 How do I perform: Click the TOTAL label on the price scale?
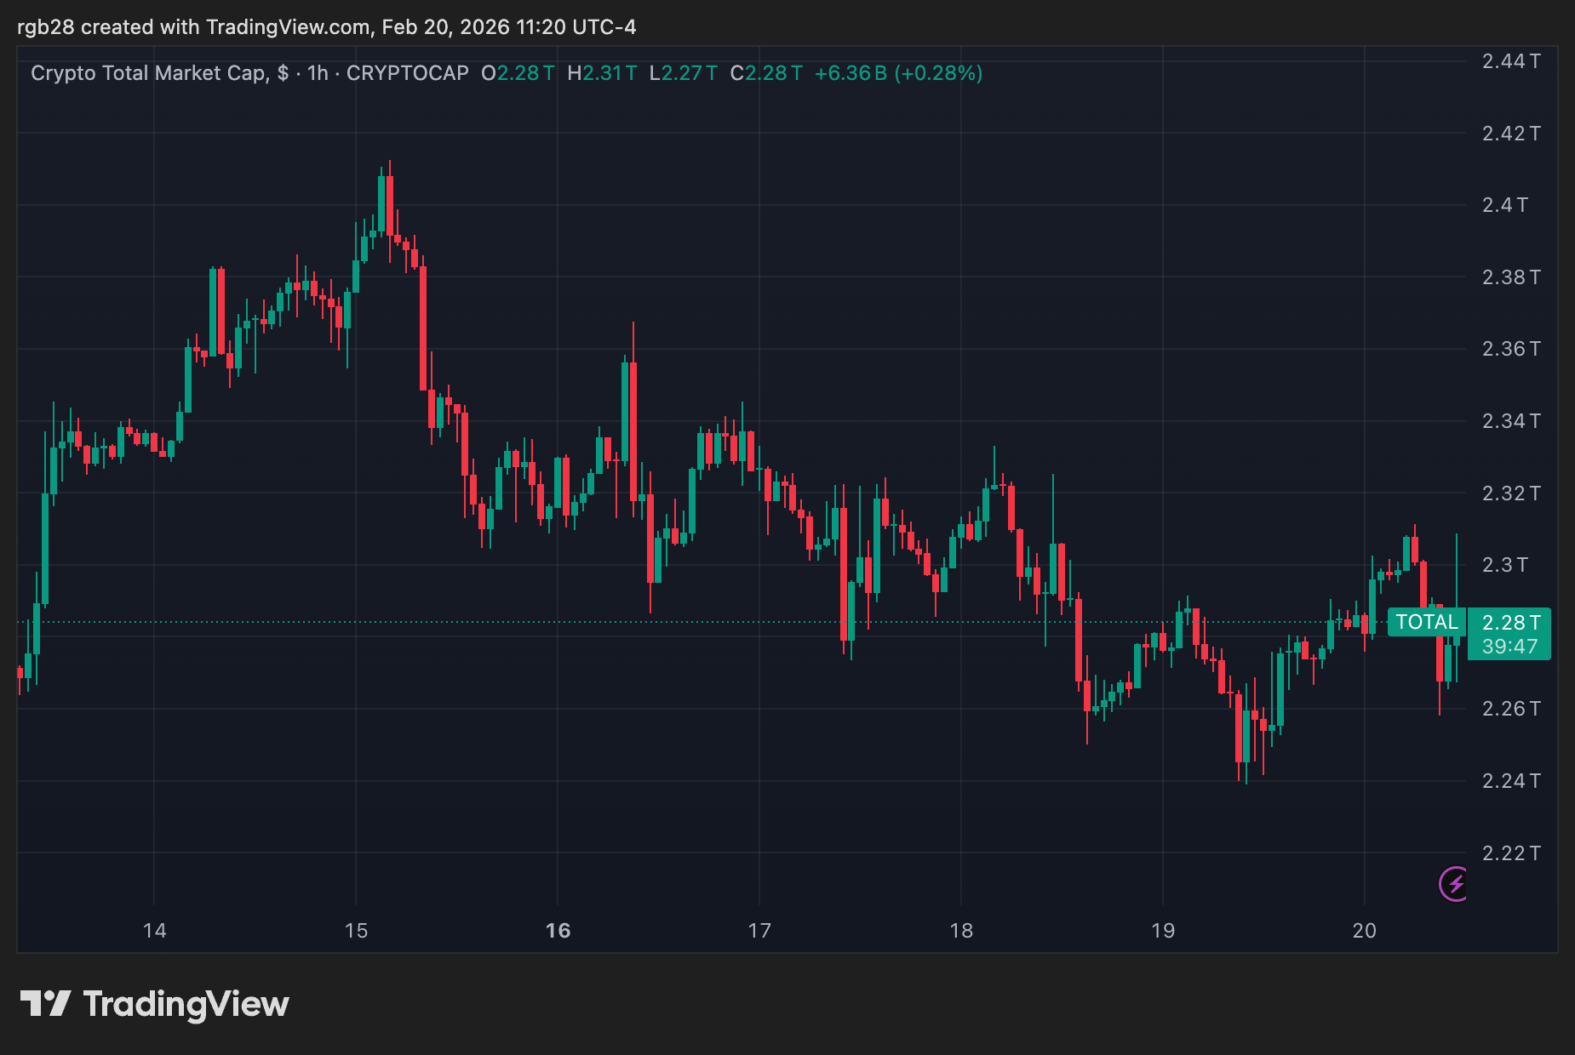point(1428,623)
